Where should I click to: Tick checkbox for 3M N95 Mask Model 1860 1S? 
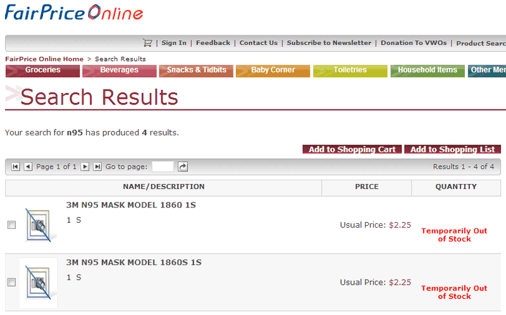tap(11, 225)
